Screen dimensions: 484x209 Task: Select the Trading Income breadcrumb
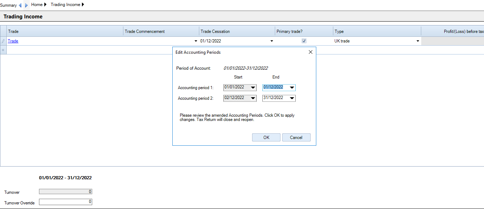coord(66,5)
